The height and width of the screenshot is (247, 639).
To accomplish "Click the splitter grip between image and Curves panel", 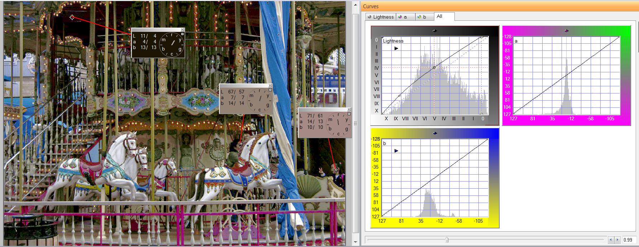I will click(356, 124).
